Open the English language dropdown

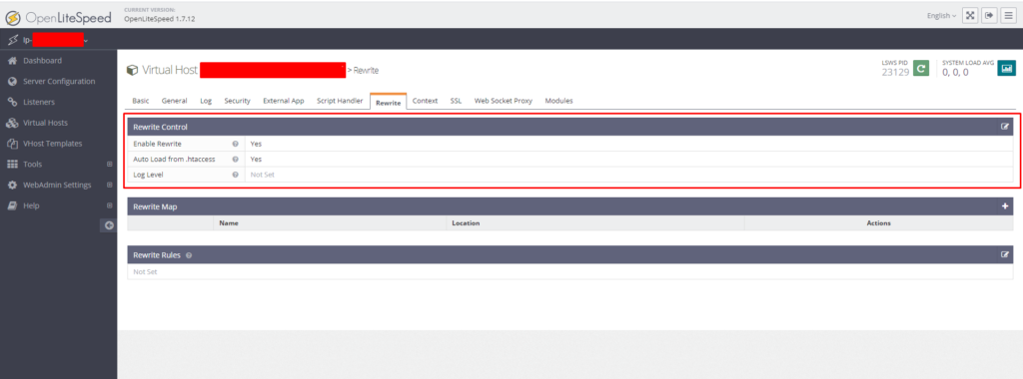(941, 16)
